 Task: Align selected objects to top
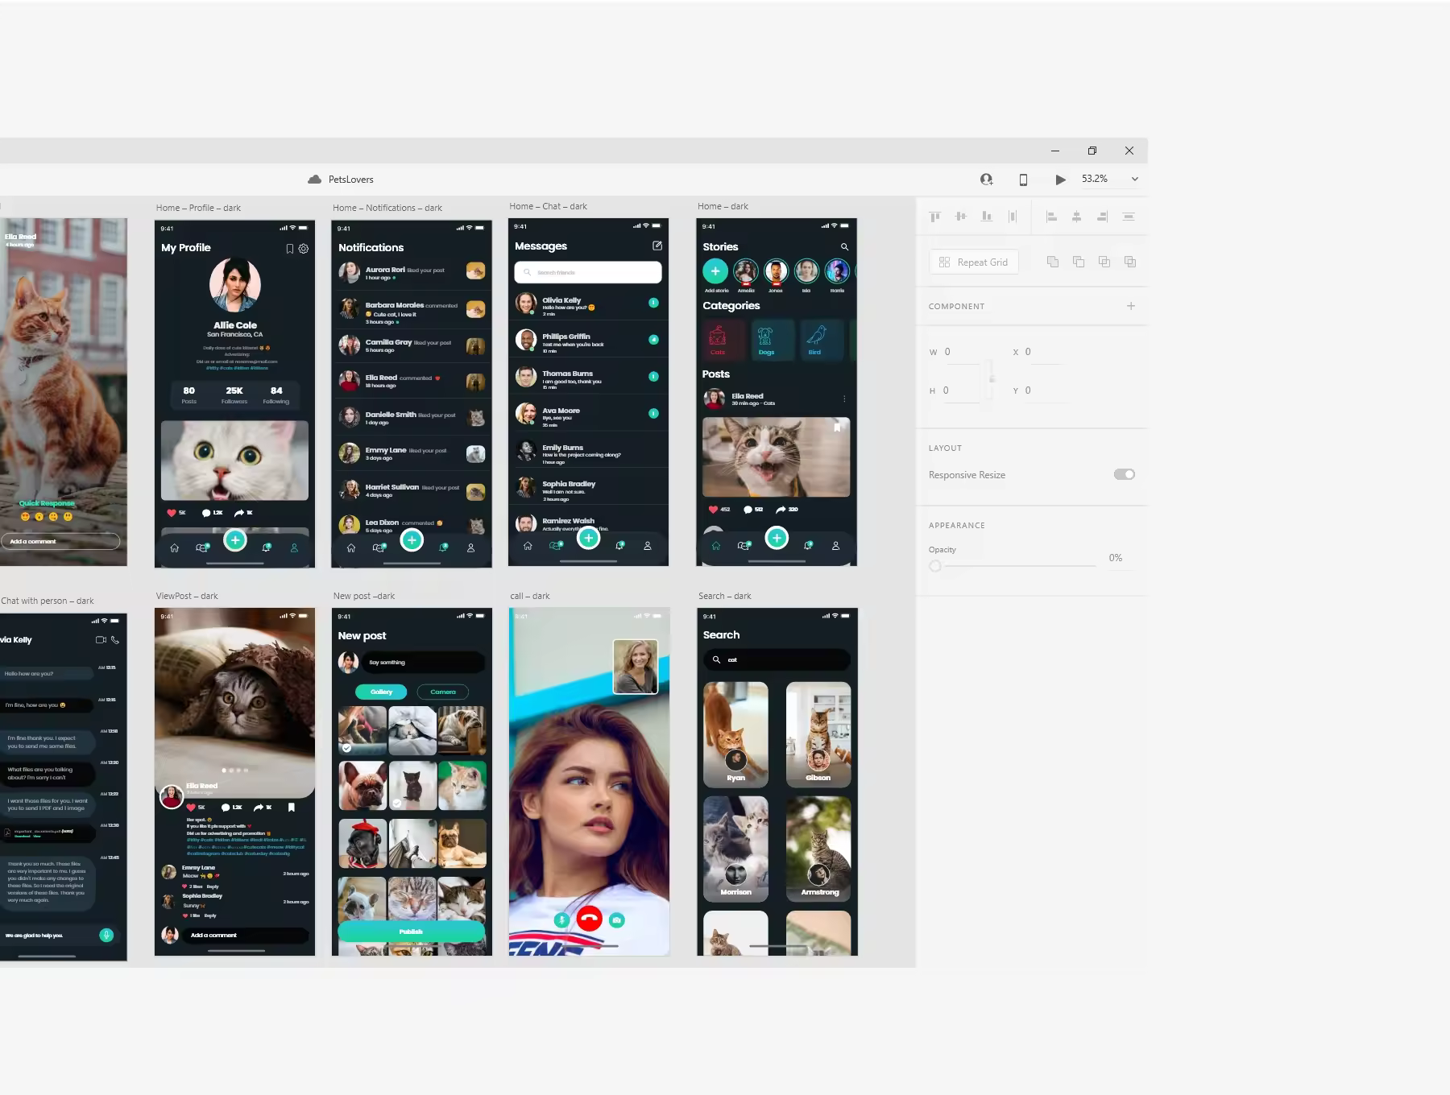tap(934, 217)
